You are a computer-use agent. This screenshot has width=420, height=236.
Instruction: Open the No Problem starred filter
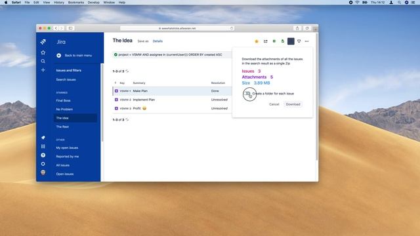(x=64, y=109)
